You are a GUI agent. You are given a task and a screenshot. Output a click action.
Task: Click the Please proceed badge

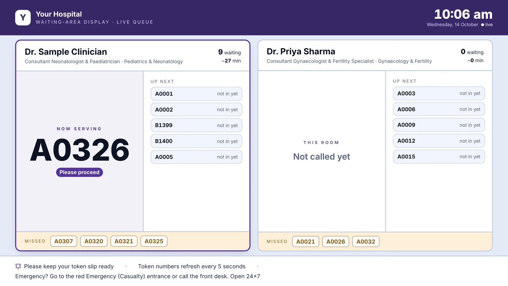click(x=79, y=172)
